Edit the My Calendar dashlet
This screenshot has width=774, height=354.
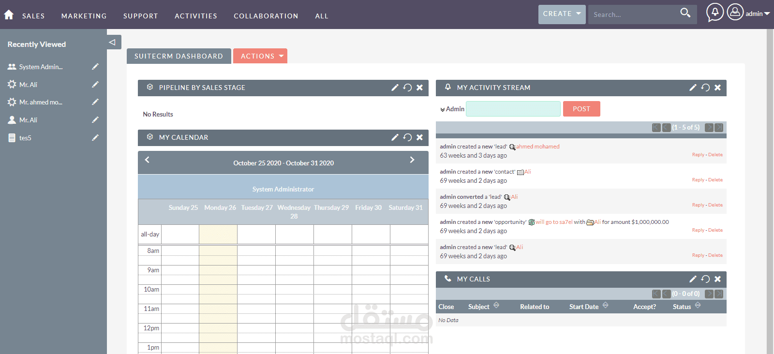click(x=395, y=137)
